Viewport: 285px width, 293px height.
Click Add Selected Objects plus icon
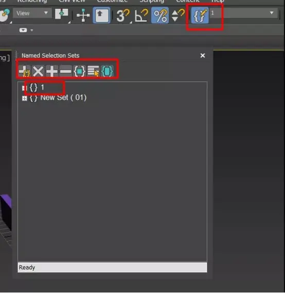tap(52, 71)
